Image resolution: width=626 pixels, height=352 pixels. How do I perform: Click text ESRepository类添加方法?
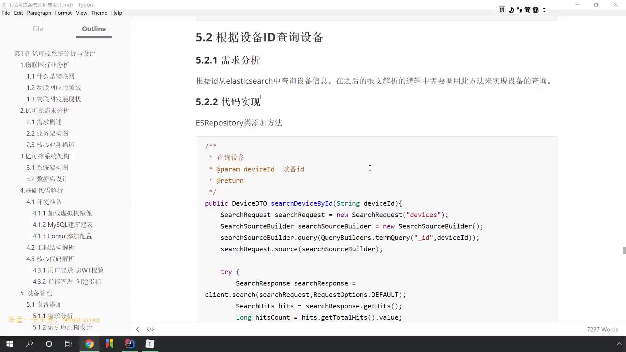pos(239,123)
